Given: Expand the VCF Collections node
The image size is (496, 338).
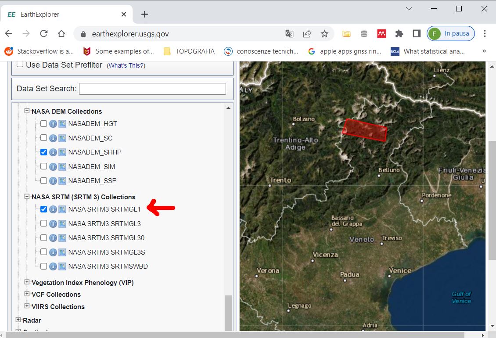Looking at the screenshot, I should [x=27, y=294].
